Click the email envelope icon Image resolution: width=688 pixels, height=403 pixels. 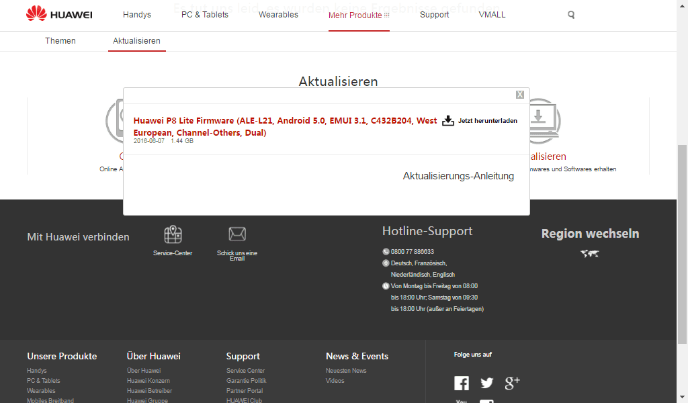point(237,234)
